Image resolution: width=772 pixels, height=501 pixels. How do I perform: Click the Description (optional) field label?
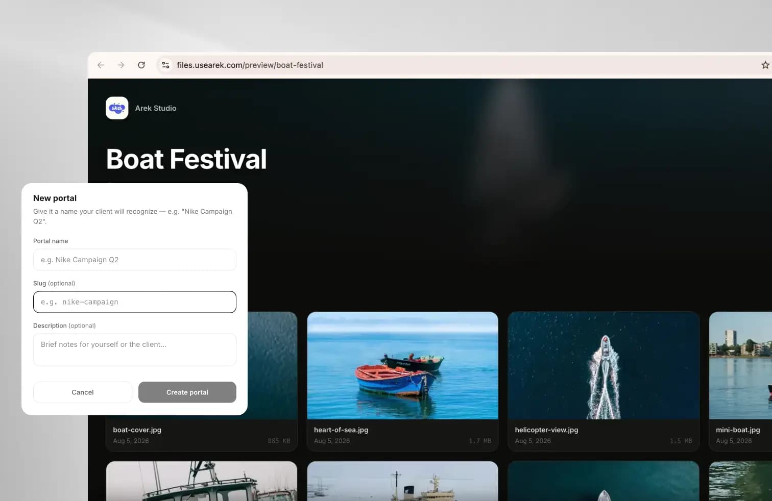tap(64, 325)
